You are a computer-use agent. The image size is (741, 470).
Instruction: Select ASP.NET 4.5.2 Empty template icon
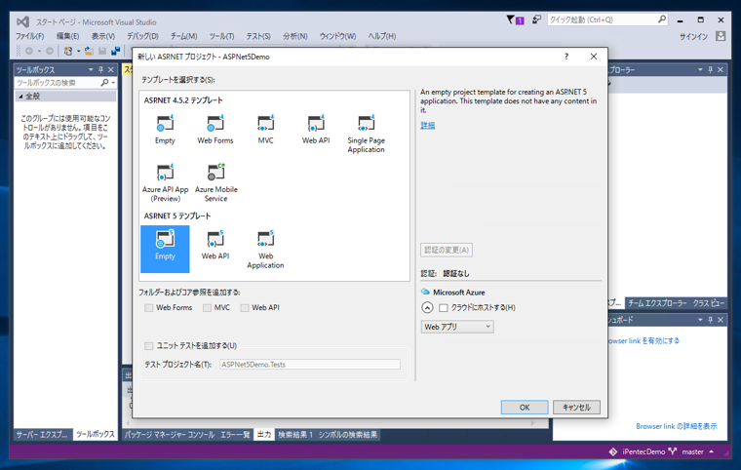[x=165, y=124]
